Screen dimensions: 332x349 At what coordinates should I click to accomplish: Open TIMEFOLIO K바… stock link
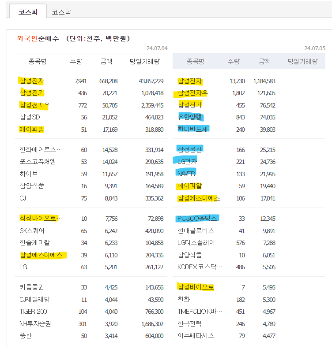click(x=200, y=312)
